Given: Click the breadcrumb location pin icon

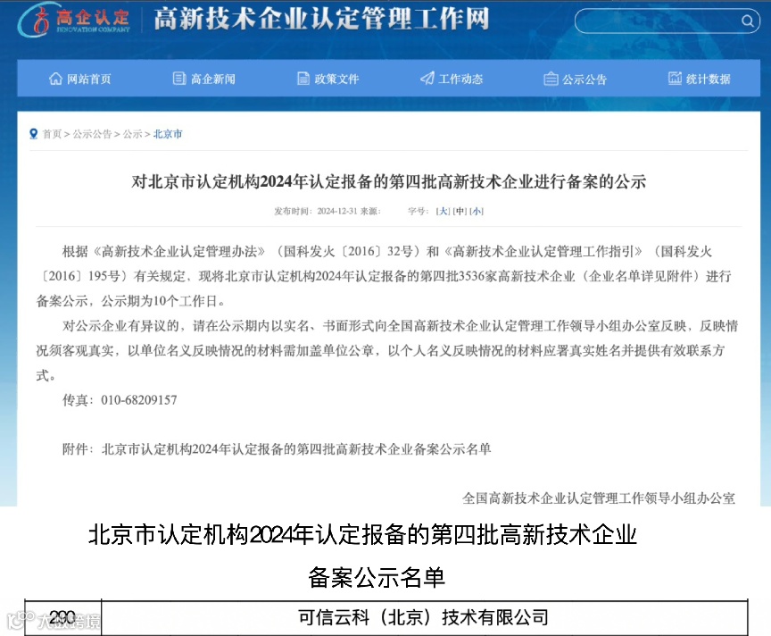Looking at the screenshot, I should pyautogui.click(x=33, y=134).
